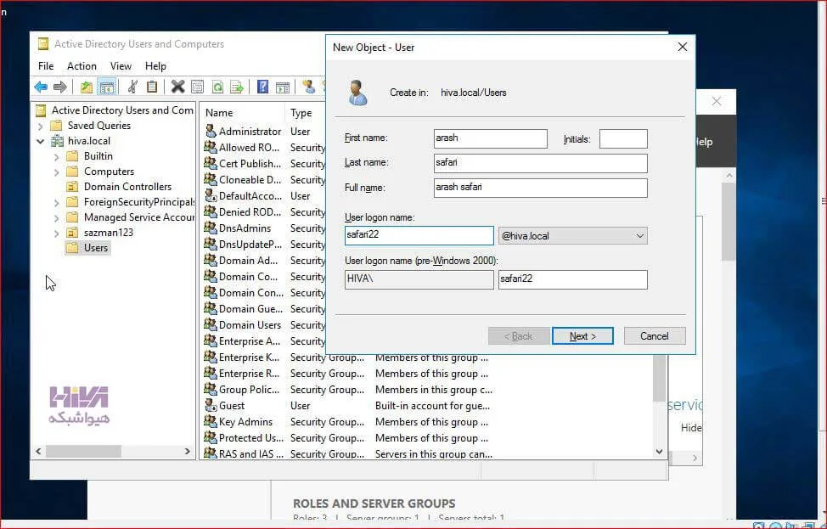Image resolution: width=827 pixels, height=529 pixels.
Task: Open the @hiva.local domain suffix dropdown
Action: [x=573, y=236]
